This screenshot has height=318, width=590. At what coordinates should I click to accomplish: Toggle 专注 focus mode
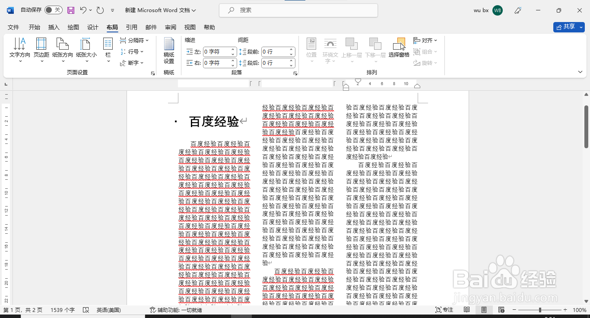coord(444,310)
